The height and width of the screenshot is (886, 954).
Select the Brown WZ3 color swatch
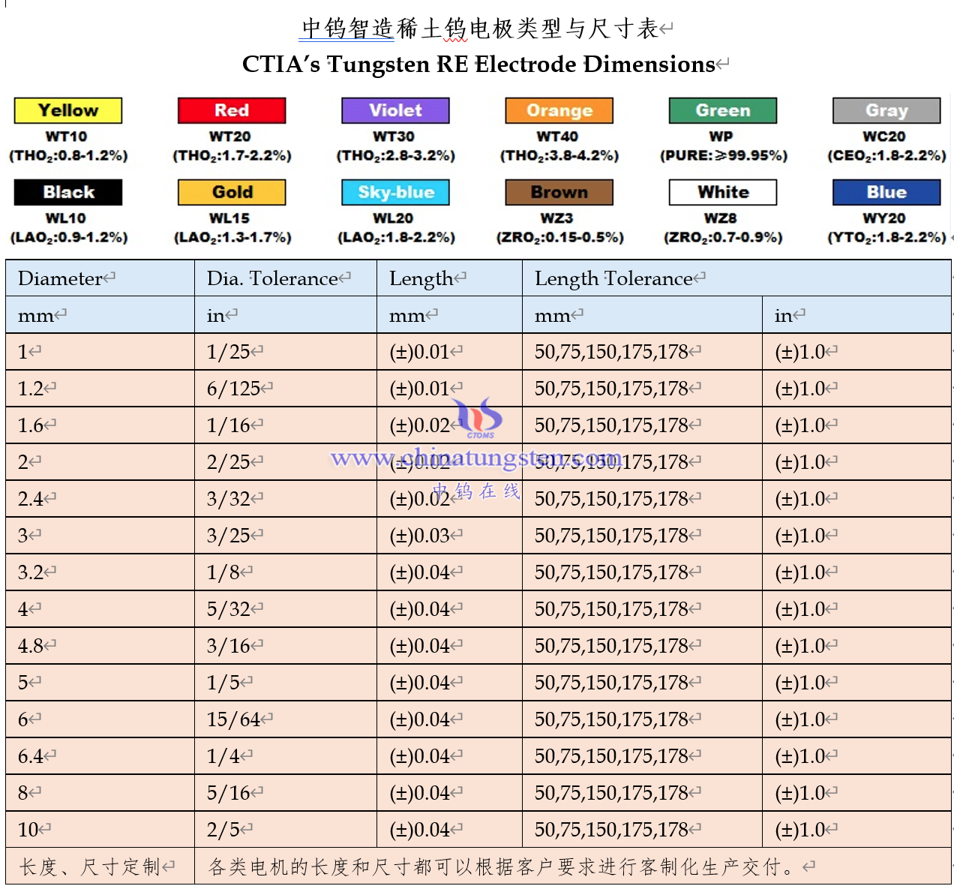tap(559, 192)
